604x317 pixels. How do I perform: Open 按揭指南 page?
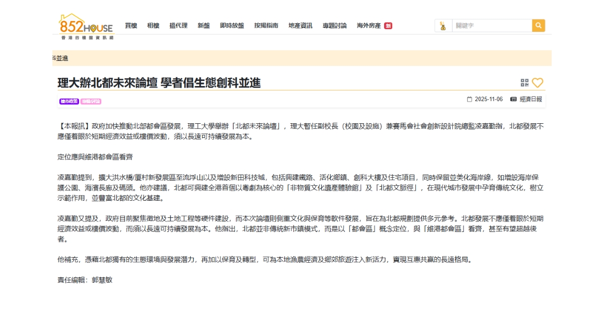coord(266,26)
